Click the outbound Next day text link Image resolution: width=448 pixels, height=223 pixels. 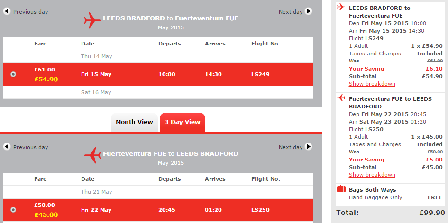[x=291, y=12]
